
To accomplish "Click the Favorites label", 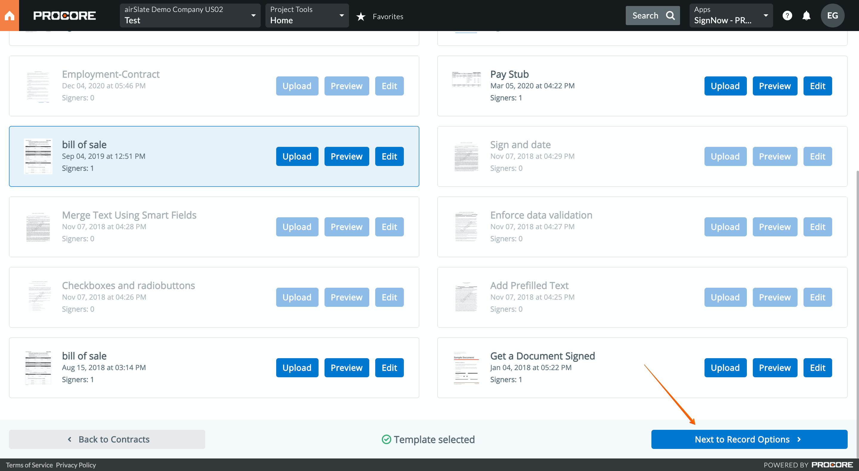I will coord(388,16).
